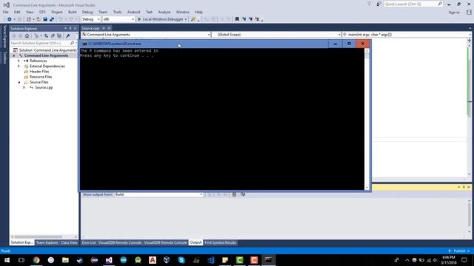Switch to the Error List tab
The width and height of the screenshot is (474, 266).
[89, 242]
